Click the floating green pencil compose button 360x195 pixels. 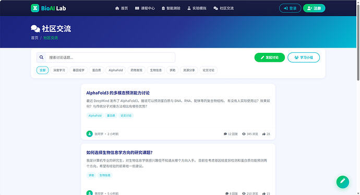pos(343,182)
